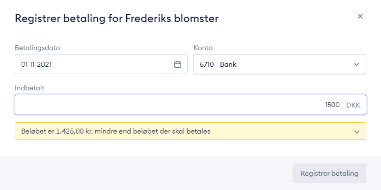Screen dimensions: 381x190
Task: Click the Registrer betaling button
Action: [329, 173]
